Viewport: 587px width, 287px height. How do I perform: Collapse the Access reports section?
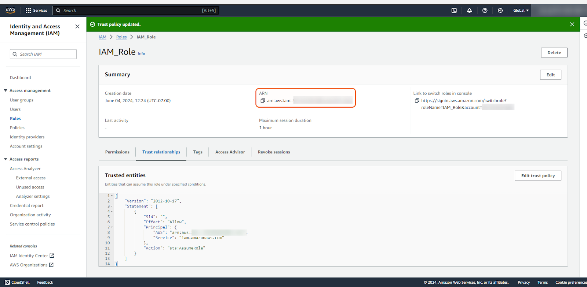pyautogui.click(x=6, y=159)
